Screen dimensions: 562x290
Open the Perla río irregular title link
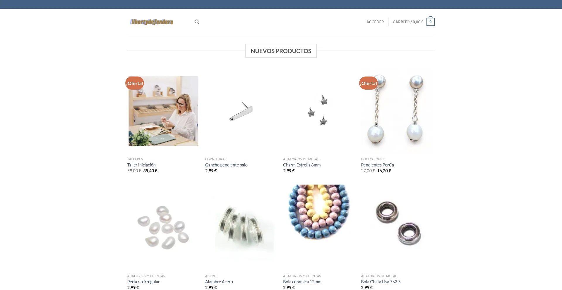click(143, 282)
